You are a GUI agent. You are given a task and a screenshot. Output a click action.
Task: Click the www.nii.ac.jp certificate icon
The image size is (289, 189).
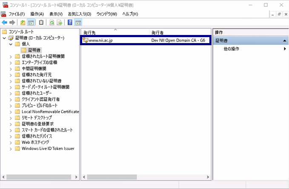pos(85,40)
